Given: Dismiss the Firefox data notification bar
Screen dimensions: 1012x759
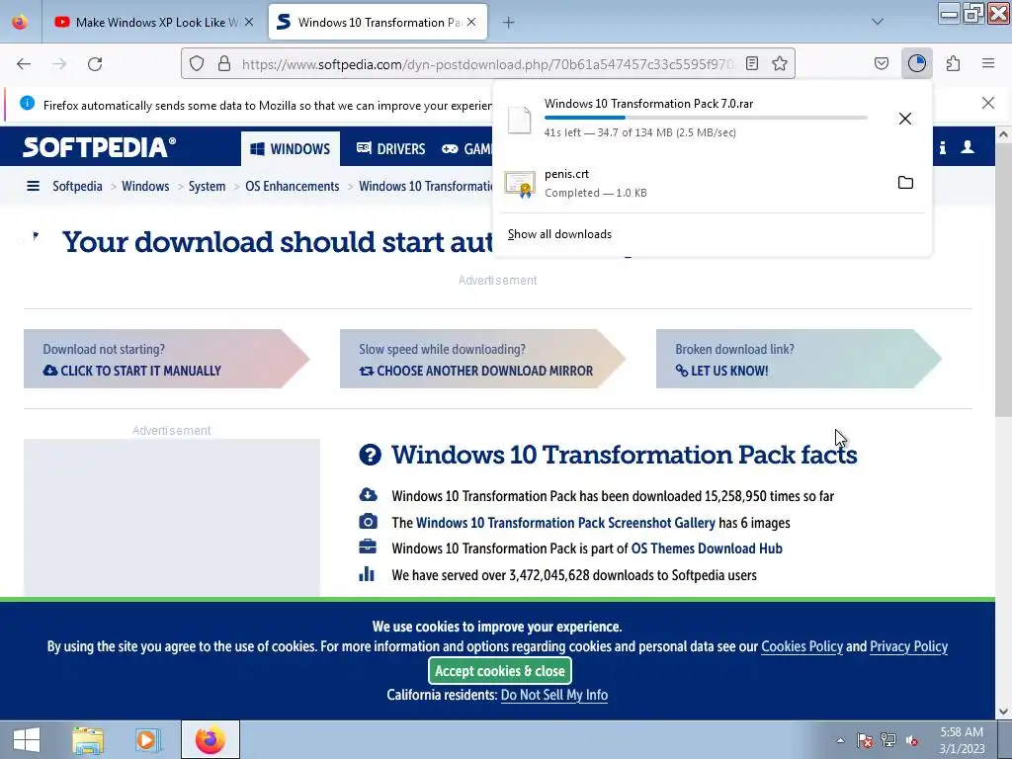Looking at the screenshot, I should pos(987,103).
